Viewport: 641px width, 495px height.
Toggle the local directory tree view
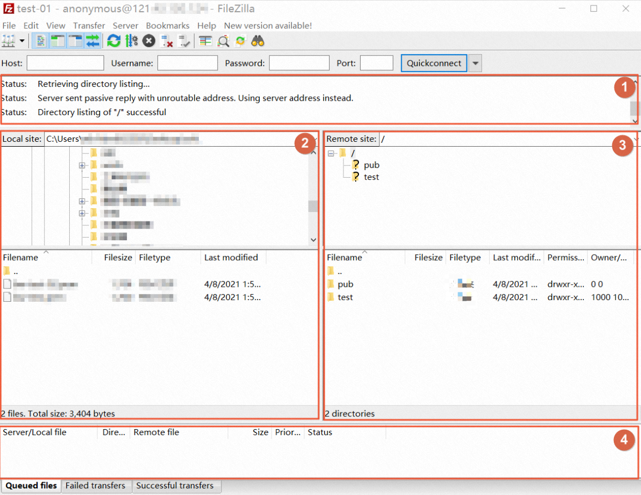pos(58,40)
